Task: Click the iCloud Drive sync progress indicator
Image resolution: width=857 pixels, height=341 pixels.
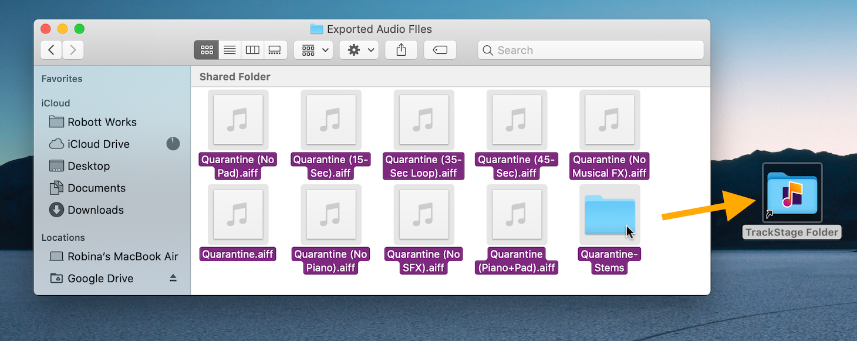Action: tap(173, 143)
